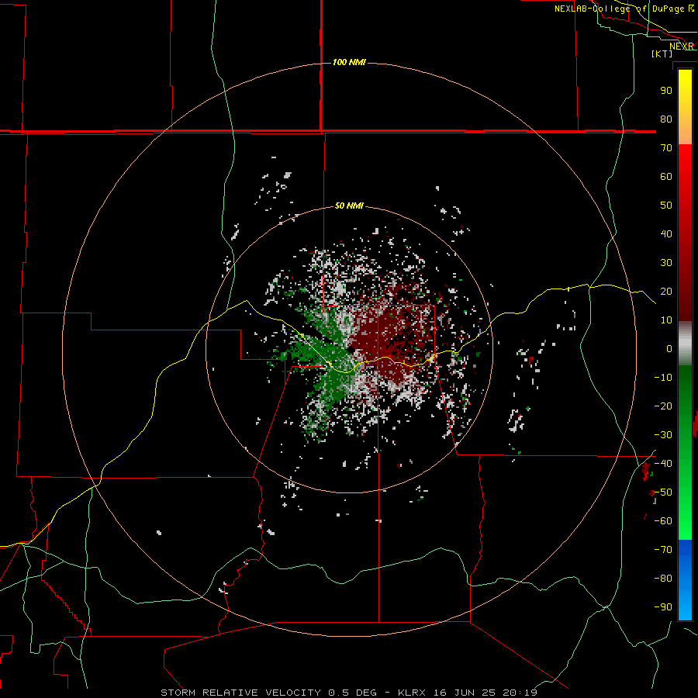The height and width of the screenshot is (698, 698).
Task: Select the -30 value on velocity scale
Action: click(x=663, y=435)
